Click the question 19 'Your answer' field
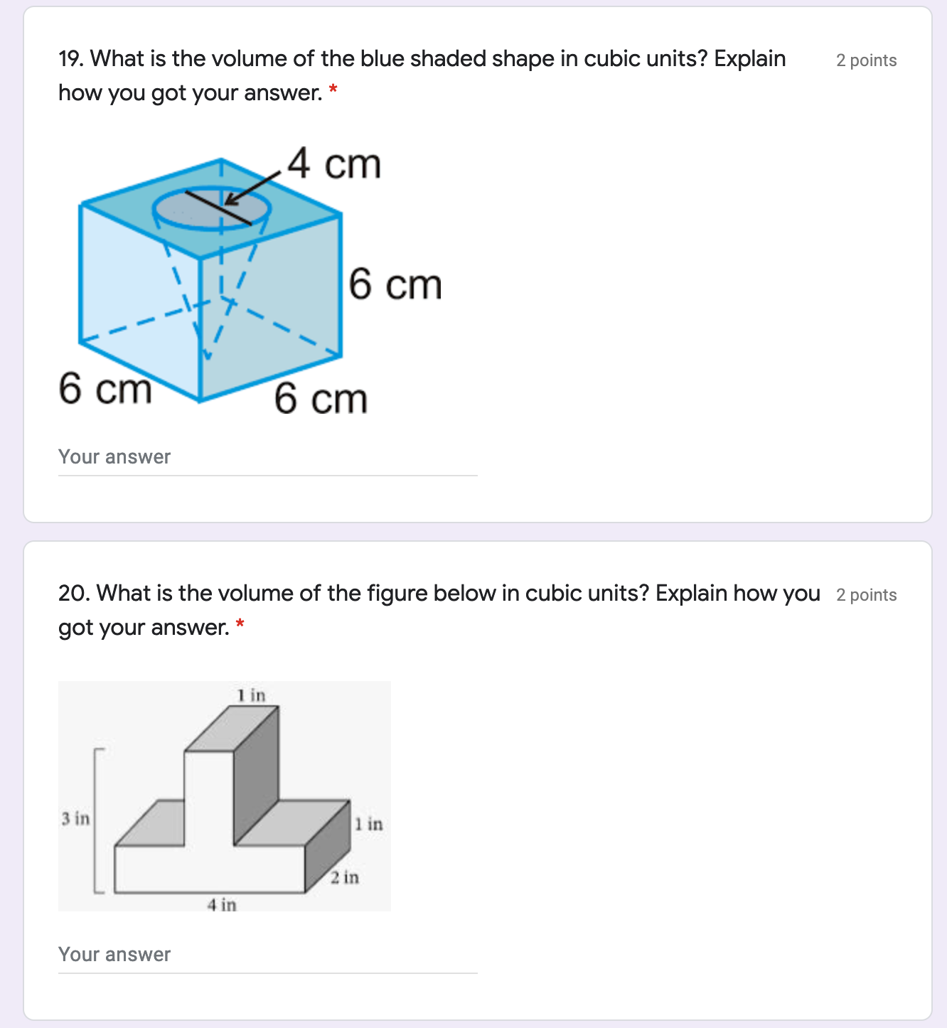This screenshot has width=947, height=1028. 267,457
